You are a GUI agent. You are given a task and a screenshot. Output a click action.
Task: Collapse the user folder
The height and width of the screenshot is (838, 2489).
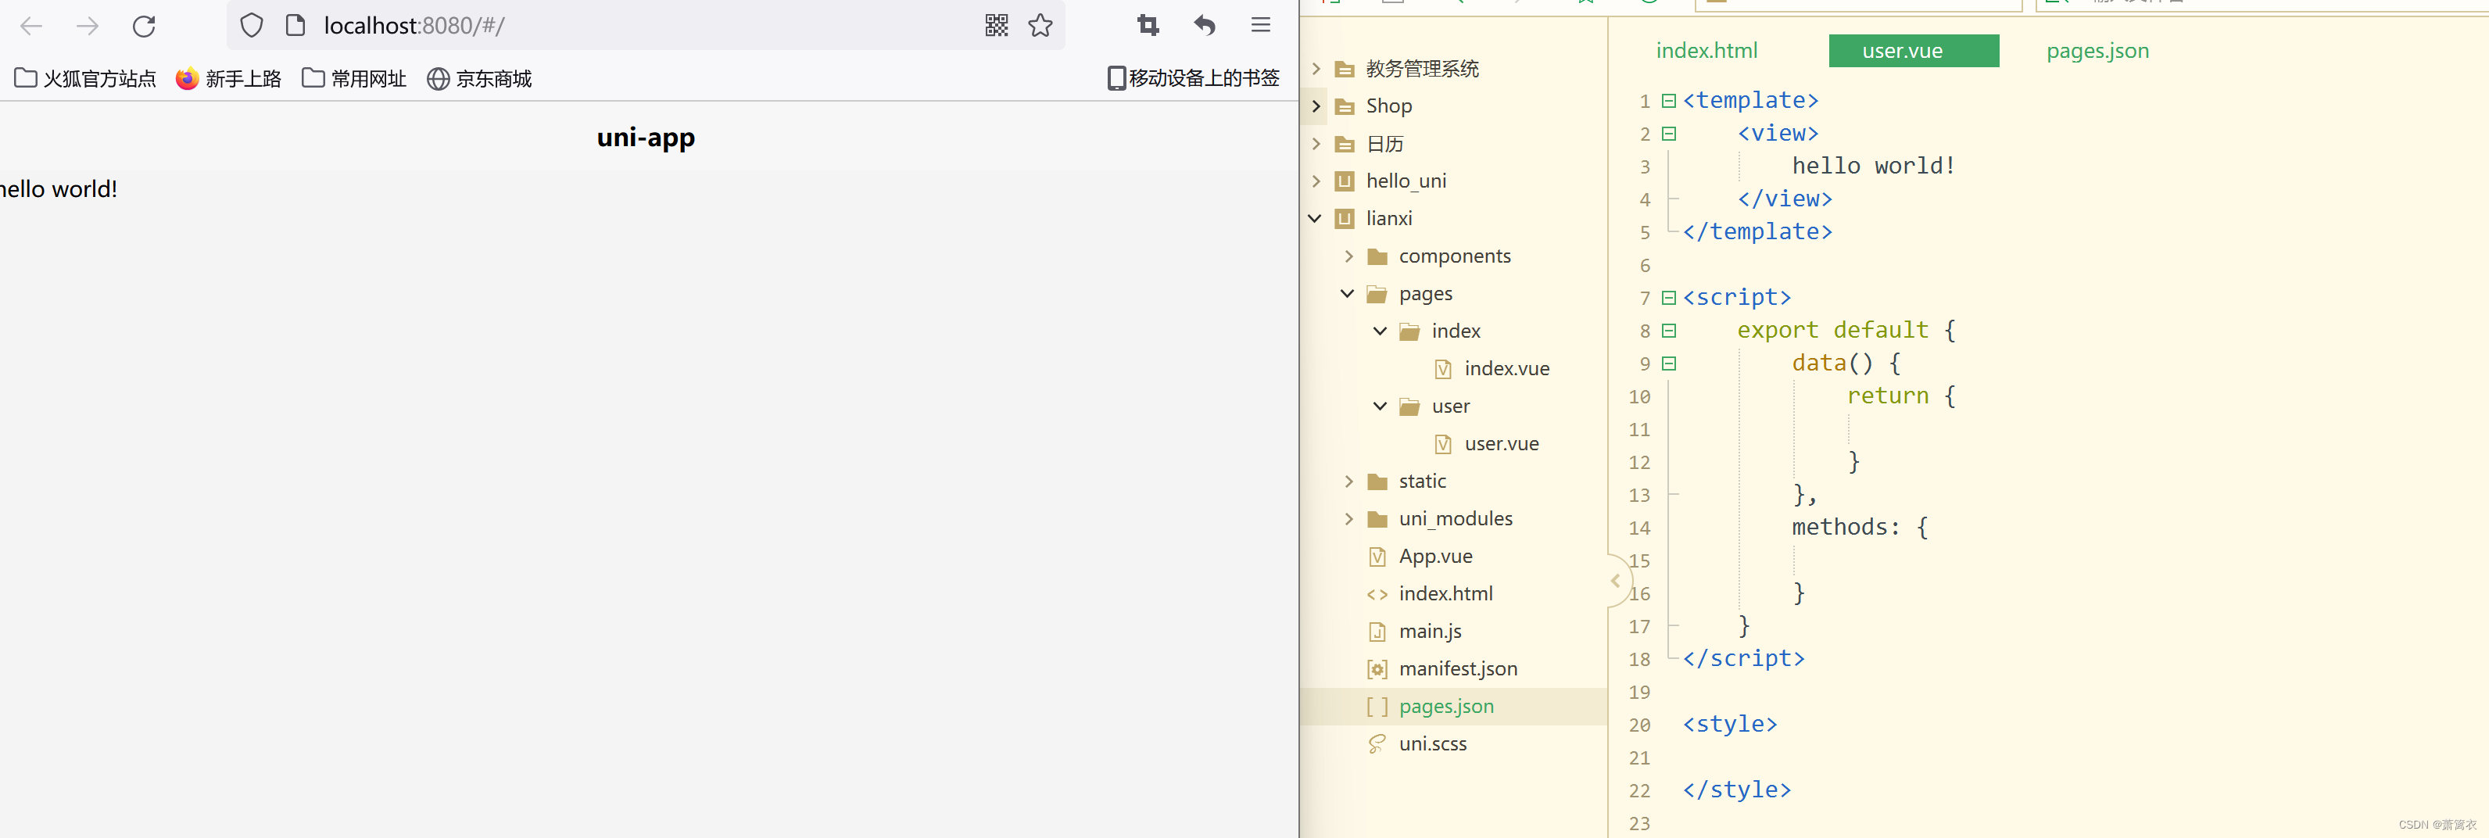[1381, 406]
